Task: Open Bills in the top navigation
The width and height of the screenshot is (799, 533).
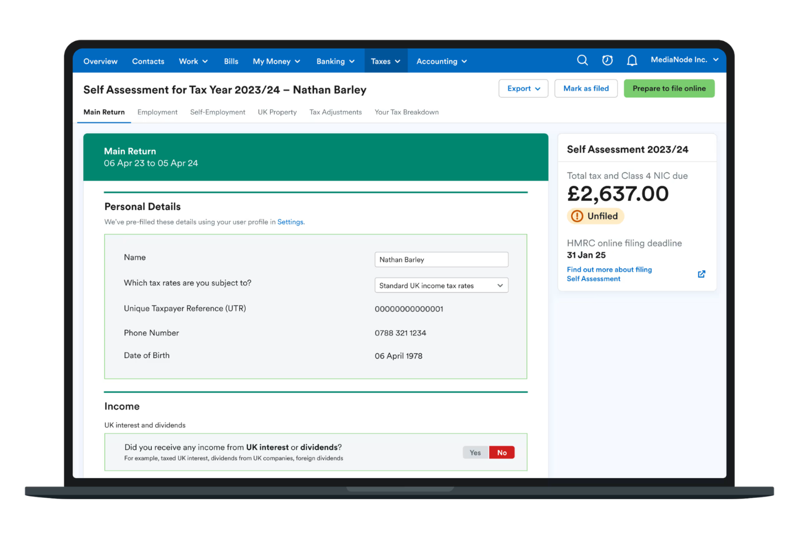Action: tap(231, 61)
